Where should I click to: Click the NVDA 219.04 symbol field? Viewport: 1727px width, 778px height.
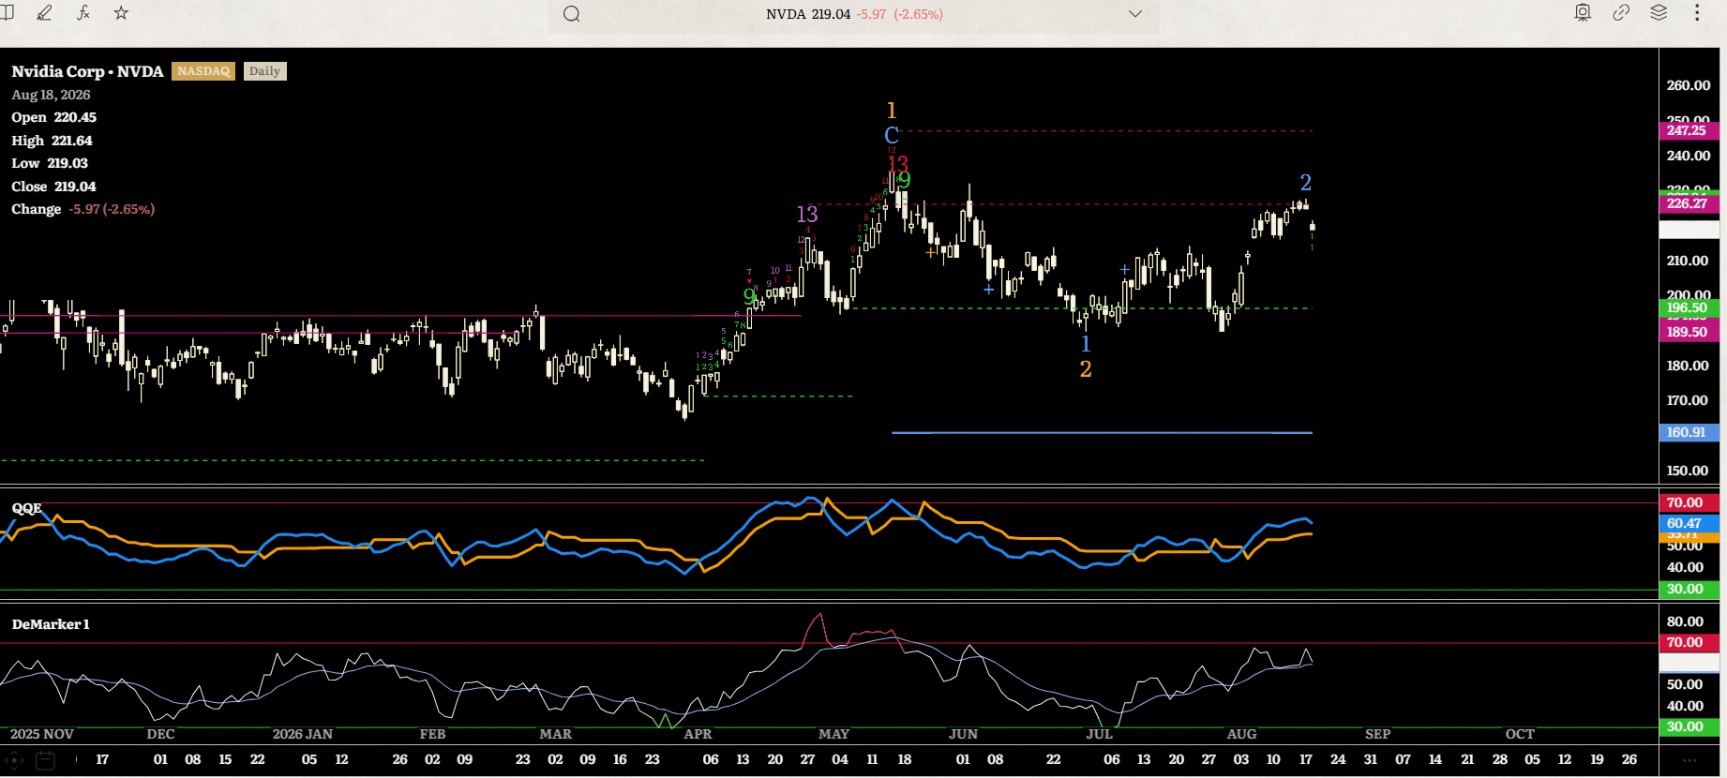pos(853,14)
